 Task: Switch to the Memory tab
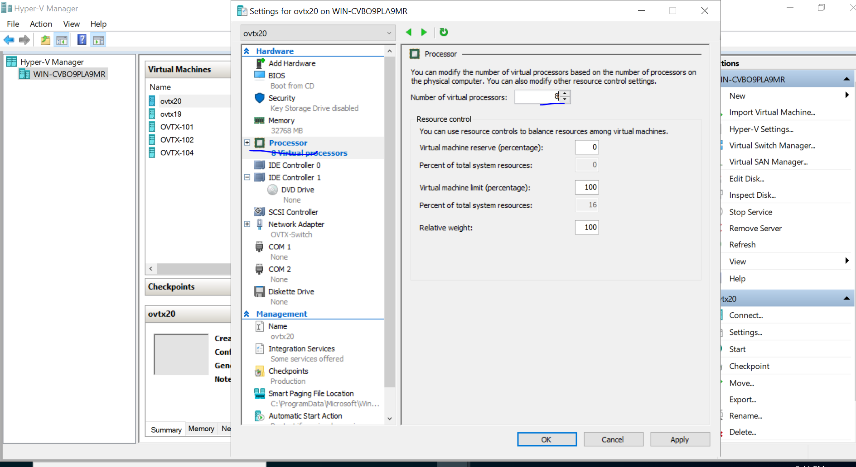pyautogui.click(x=201, y=429)
